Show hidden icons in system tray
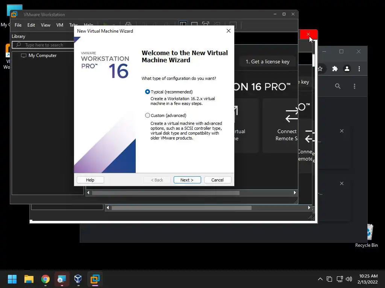385x288 pixels. coord(320,279)
